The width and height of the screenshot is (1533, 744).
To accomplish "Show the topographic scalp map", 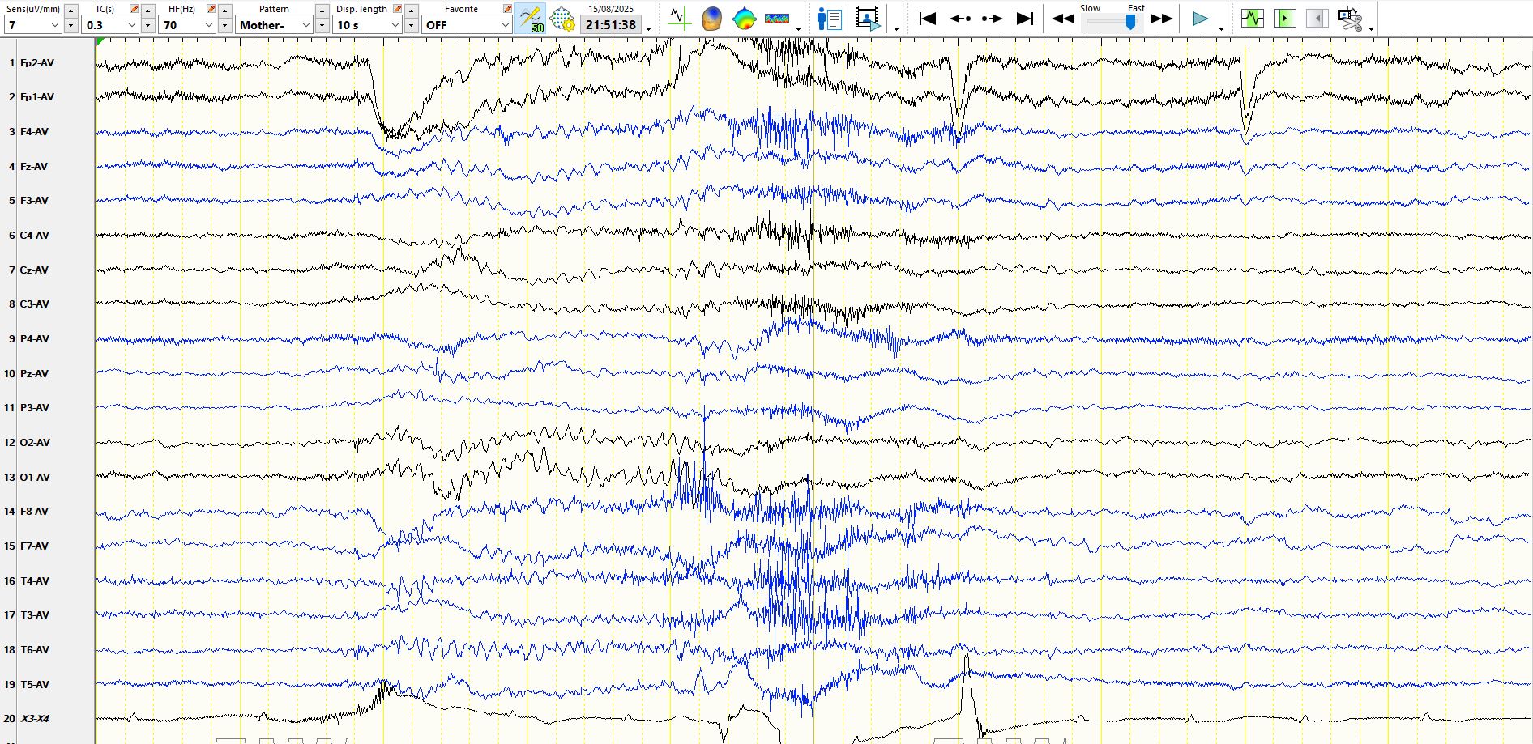I will pyautogui.click(x=744, y=18).
